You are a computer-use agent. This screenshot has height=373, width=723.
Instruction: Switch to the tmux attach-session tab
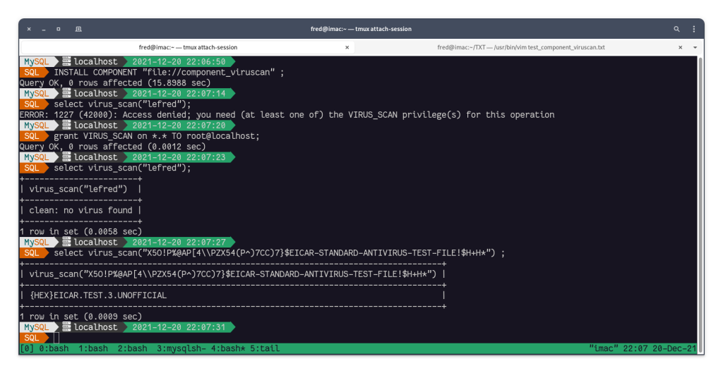coord(188,47)
